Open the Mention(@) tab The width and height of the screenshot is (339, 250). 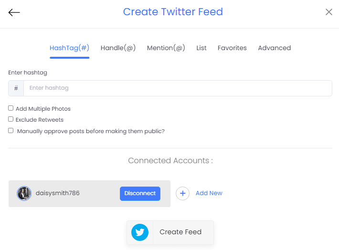[x=166, y=48]
